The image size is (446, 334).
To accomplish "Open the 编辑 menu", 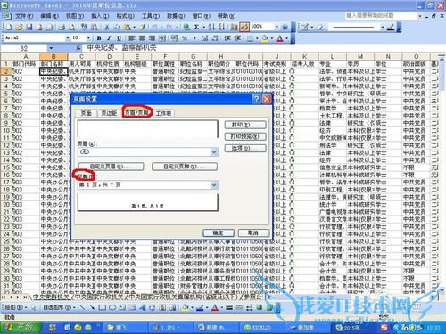I will tap(49, 16).
